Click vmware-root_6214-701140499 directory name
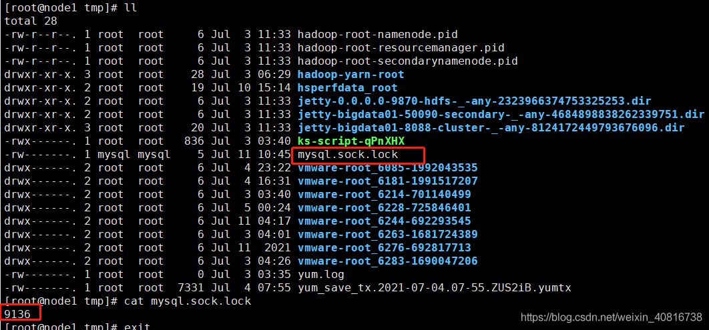Viewport: 709px width, 330px height. click(385, 195)
